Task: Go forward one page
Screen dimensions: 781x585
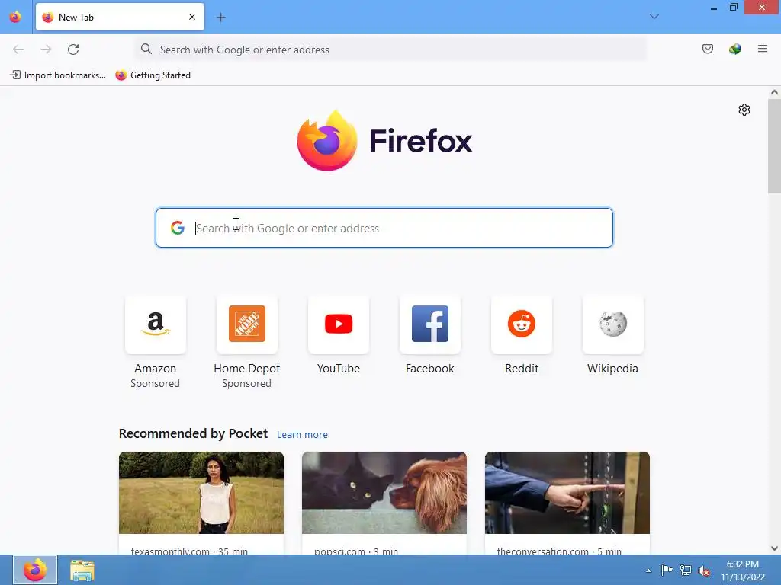Action: click(x=46, y=50)
